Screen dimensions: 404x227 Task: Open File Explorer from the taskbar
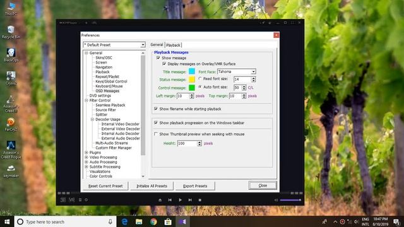coord(139,221)
